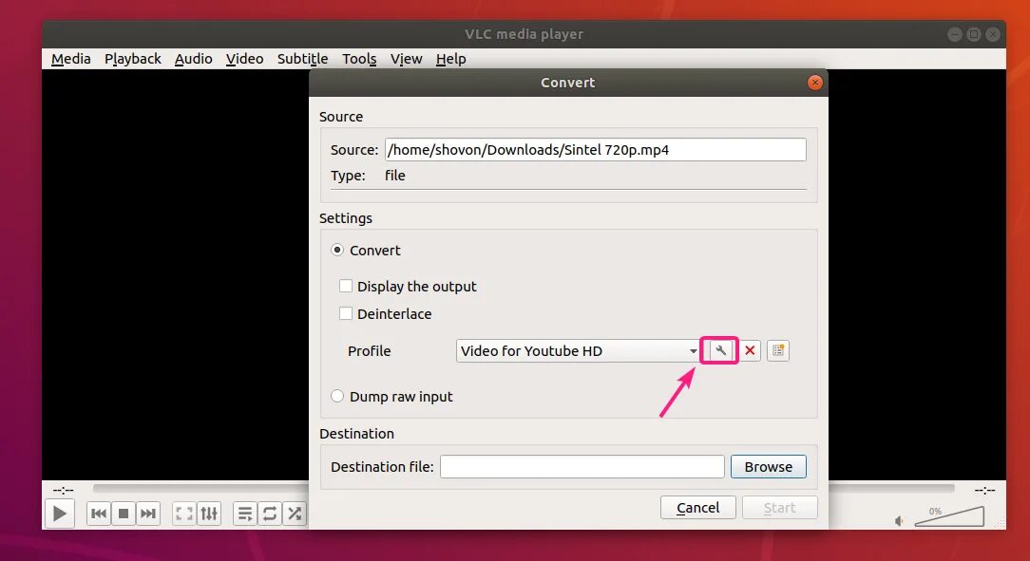Skip to previous media track
Screen dimensions: 1030x561
[99, 514]
